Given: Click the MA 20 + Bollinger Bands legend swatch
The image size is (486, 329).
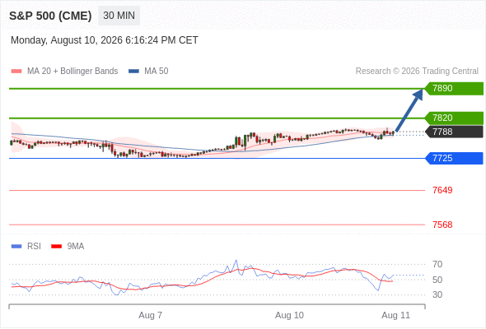Looking at the screenshot, I should (x=16, y=72).
